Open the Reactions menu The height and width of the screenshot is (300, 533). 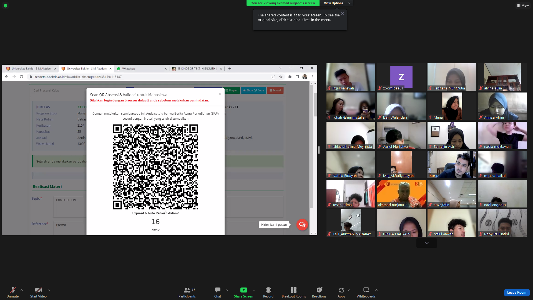click(x=319, y=292)
